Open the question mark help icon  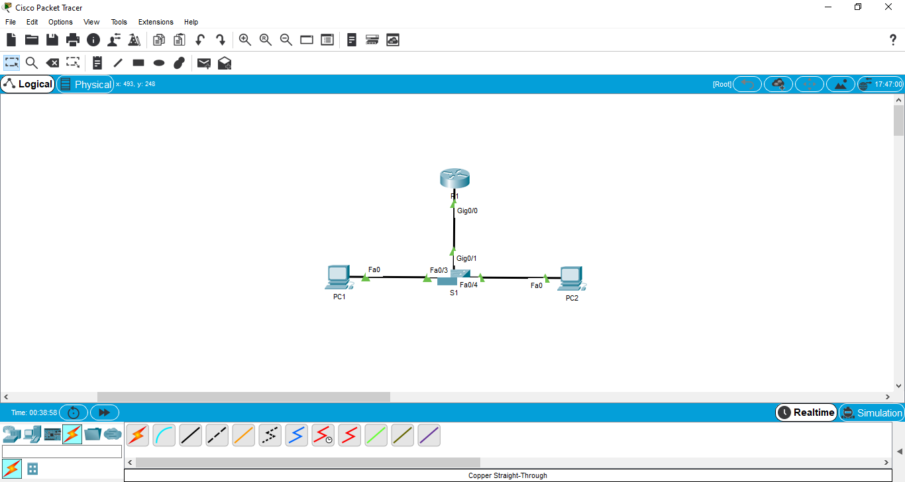pos(892,40)
